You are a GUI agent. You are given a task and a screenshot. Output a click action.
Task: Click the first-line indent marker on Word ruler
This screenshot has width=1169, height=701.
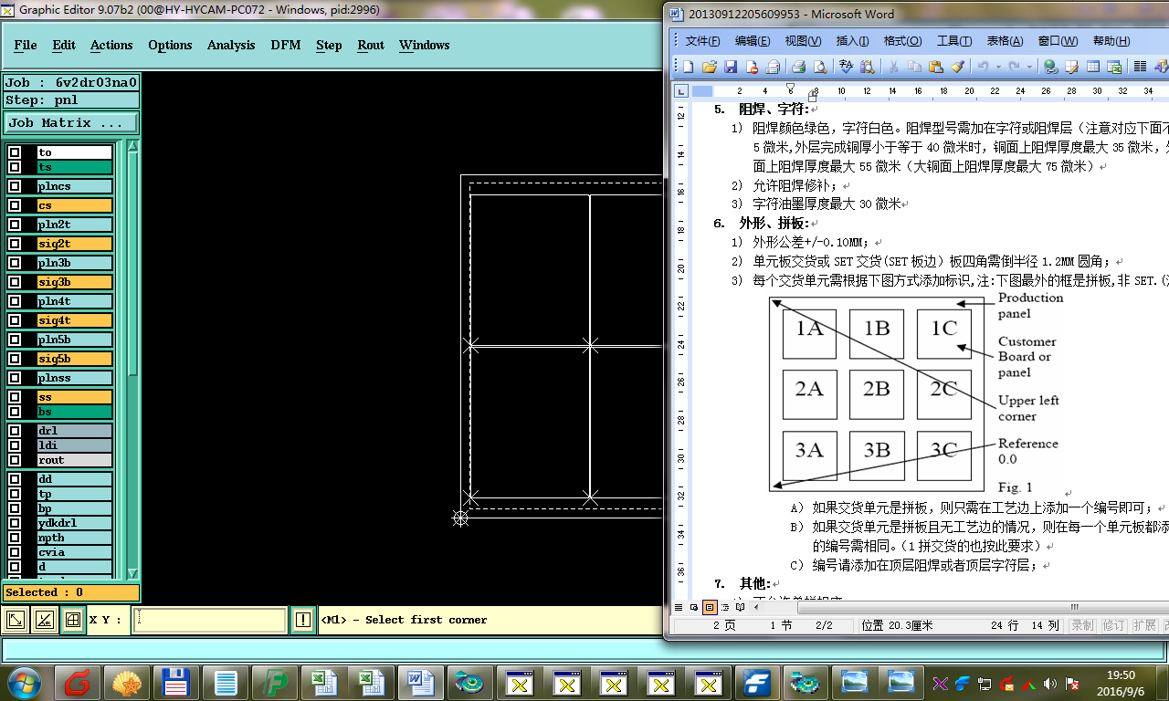pos(790,88)
